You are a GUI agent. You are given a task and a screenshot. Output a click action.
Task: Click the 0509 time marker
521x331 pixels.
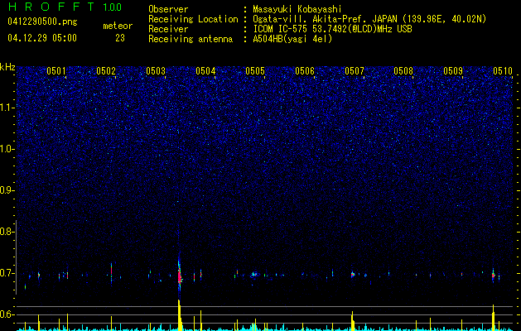[453, 70]
